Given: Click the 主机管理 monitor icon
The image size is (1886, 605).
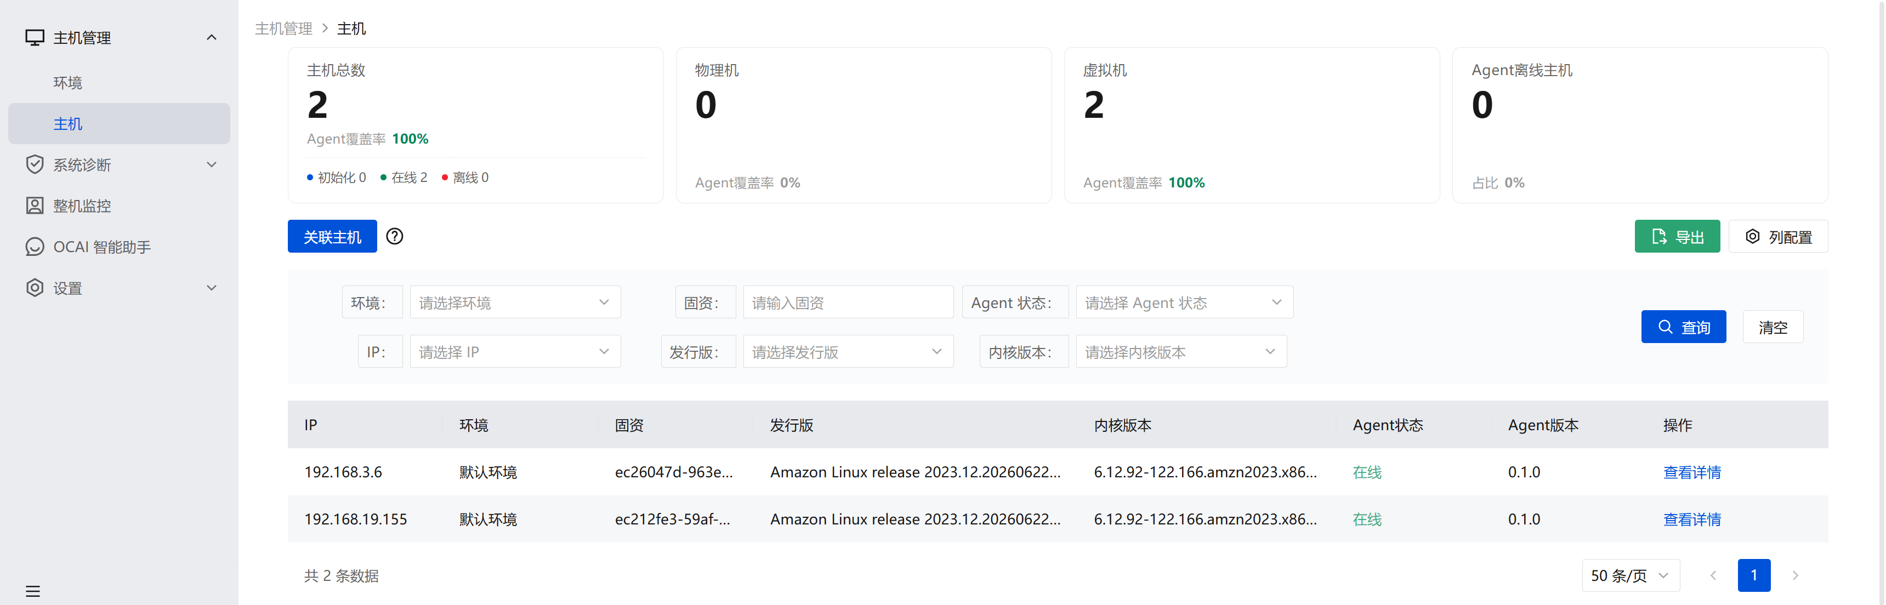Looking at the screenshot, I should 35,37.
